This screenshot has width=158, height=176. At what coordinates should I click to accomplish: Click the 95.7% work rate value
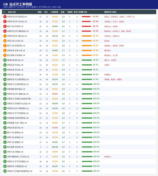coord(96,65)
